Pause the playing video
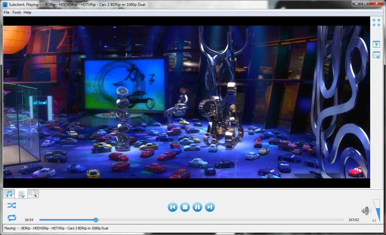Image resolution: width=386 pixels, height=235 pixels. (197, 207)
